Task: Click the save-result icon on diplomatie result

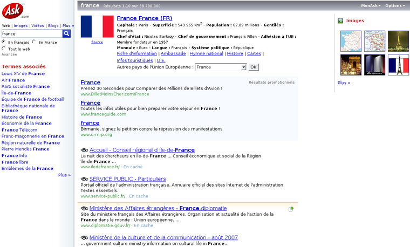Action: [x=291, y=209]
